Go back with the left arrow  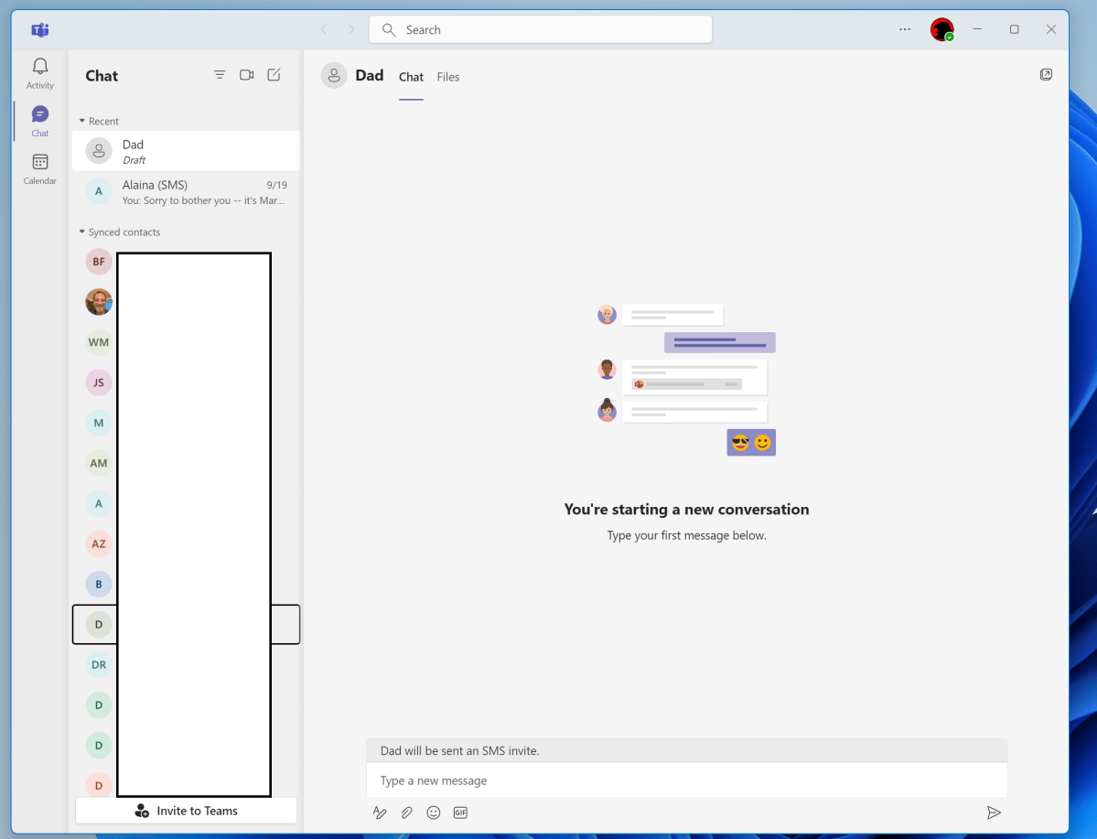click(323, 29)
